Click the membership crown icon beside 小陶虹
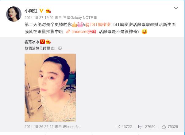185x135 pixels. pyautogui.click(x=48, y=11)
